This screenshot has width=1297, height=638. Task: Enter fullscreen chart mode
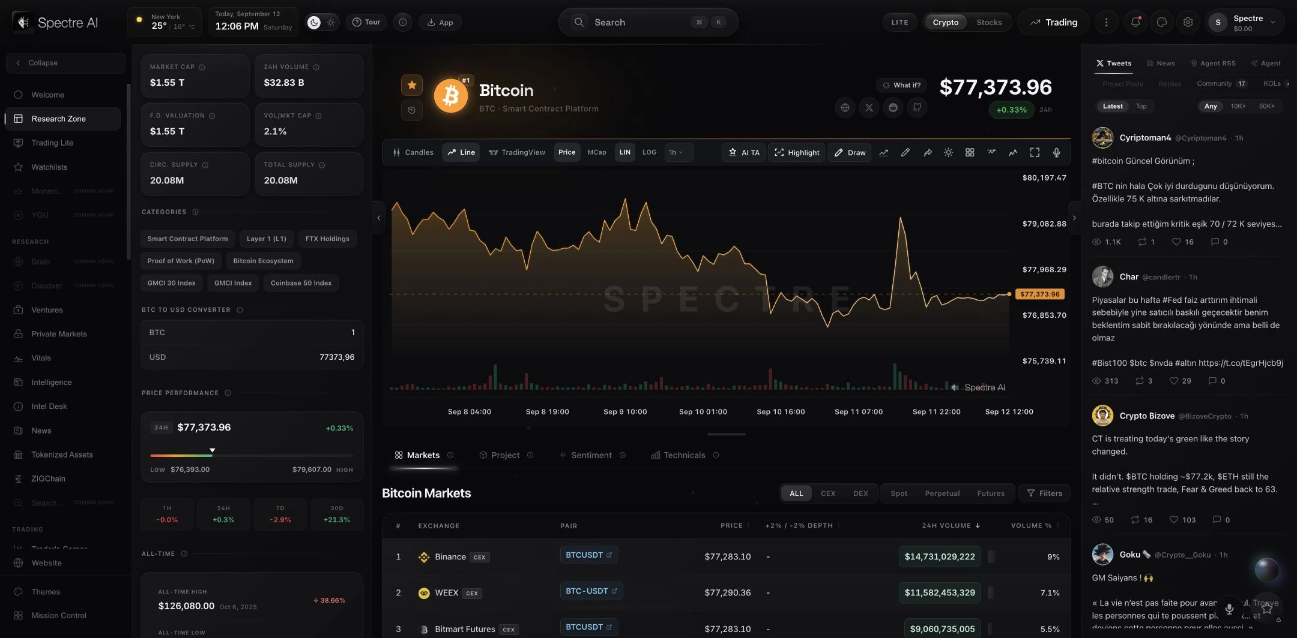[1035, 152]
